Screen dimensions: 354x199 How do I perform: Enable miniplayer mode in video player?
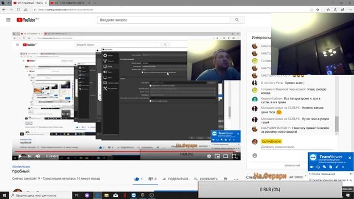click(x=217, y=156)
